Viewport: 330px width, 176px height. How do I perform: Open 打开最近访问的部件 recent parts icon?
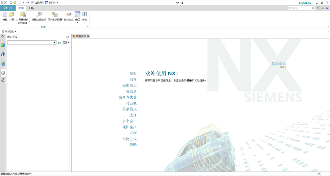pos(23,15)
